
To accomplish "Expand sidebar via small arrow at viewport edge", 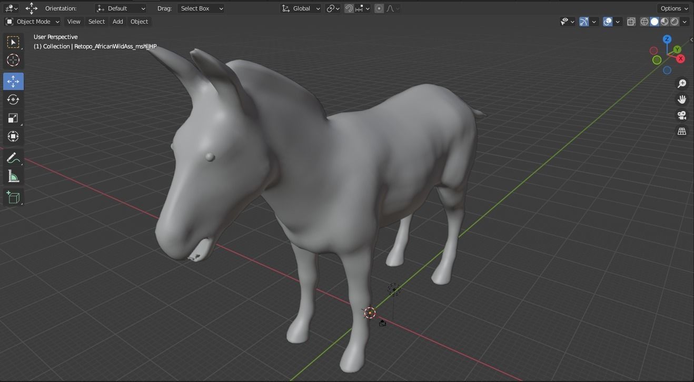I will pyautogui.click(x=691, y=39).
